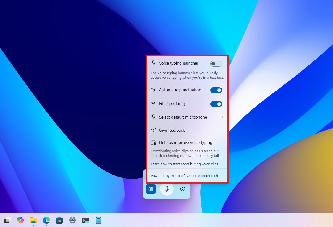
Task: Open learn how to contribute voice clips link
Action: click(x=184, y=164)
